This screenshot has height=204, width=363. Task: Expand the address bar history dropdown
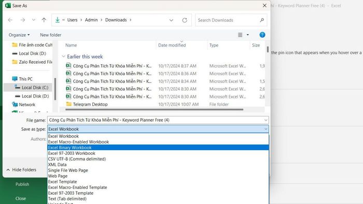171,20
